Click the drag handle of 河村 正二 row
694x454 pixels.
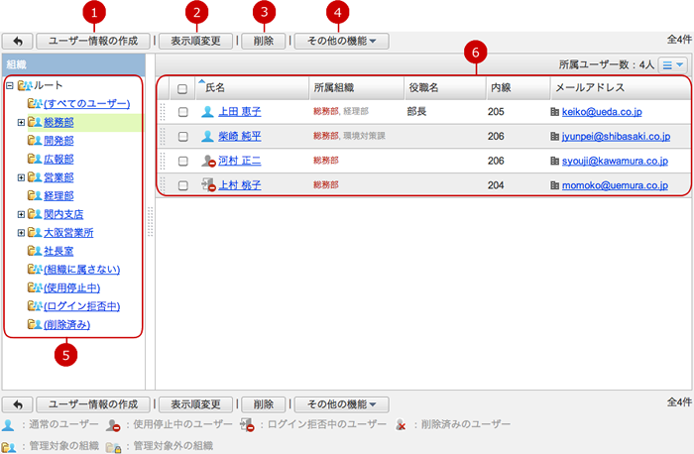click(164, 161)
